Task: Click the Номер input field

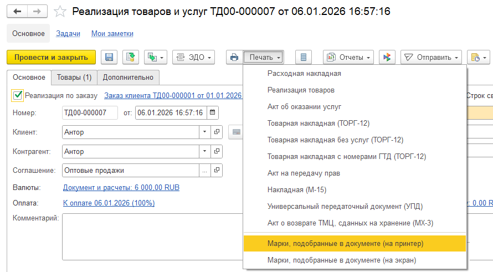Action: click(x=90, y=112)
